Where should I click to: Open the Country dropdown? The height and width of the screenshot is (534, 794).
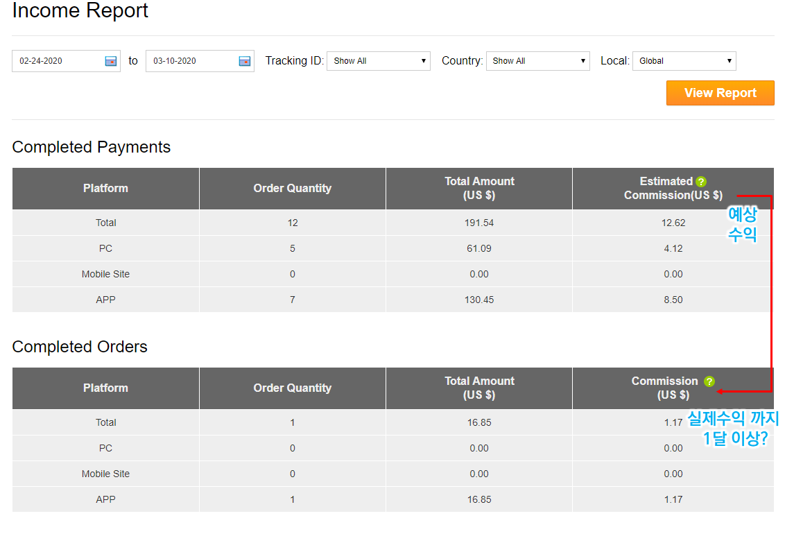click(x=538, y=61)
